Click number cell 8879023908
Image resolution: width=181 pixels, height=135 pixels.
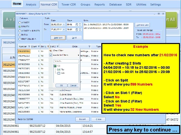tap(24, 64)
